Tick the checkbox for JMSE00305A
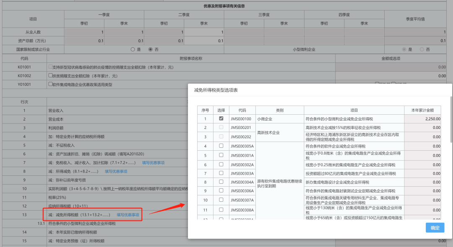The image size is (453, 247). pos(221,146)
